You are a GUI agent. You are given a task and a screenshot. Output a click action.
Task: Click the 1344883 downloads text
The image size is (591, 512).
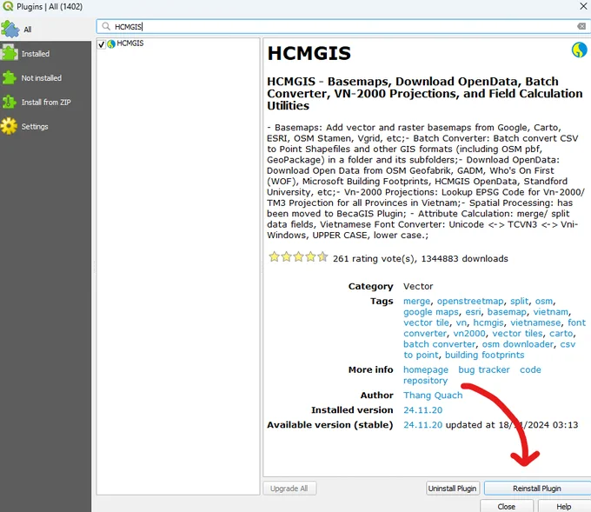[x=464, y=259]
